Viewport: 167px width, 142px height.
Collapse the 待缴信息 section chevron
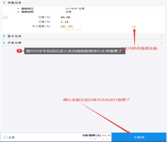click(162, 3)
